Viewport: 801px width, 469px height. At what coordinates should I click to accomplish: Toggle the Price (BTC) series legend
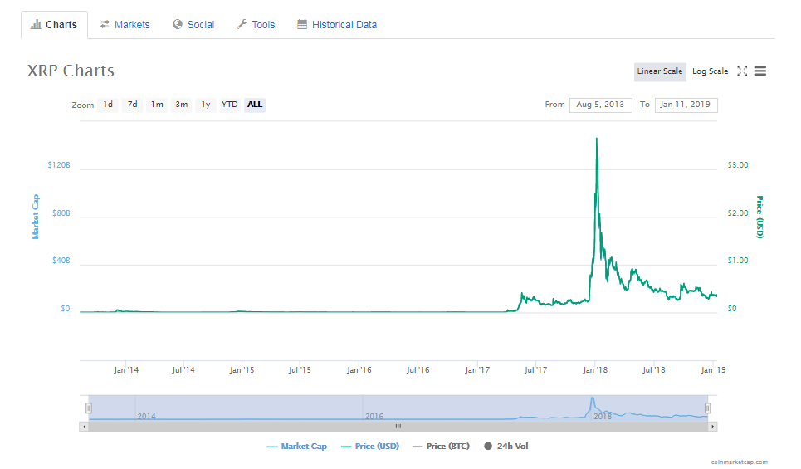[441, 447]
